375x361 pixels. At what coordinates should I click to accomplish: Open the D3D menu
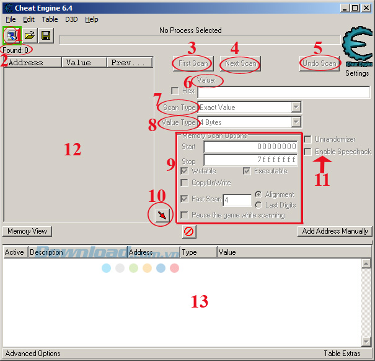click(71, 19)
